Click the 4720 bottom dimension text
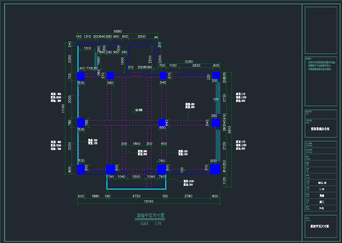342x243 pixels. point(136,196)
